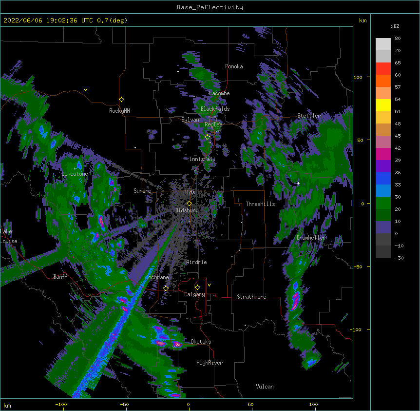Click the dBZ legend heading

395,26
